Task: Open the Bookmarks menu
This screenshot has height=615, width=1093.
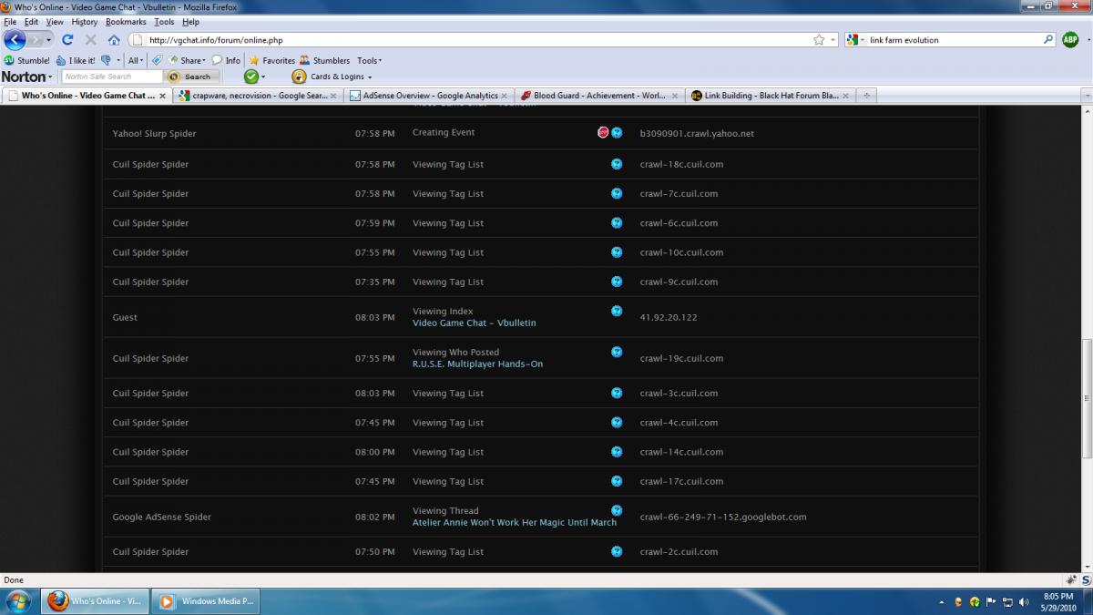Action: pos(126,22)
